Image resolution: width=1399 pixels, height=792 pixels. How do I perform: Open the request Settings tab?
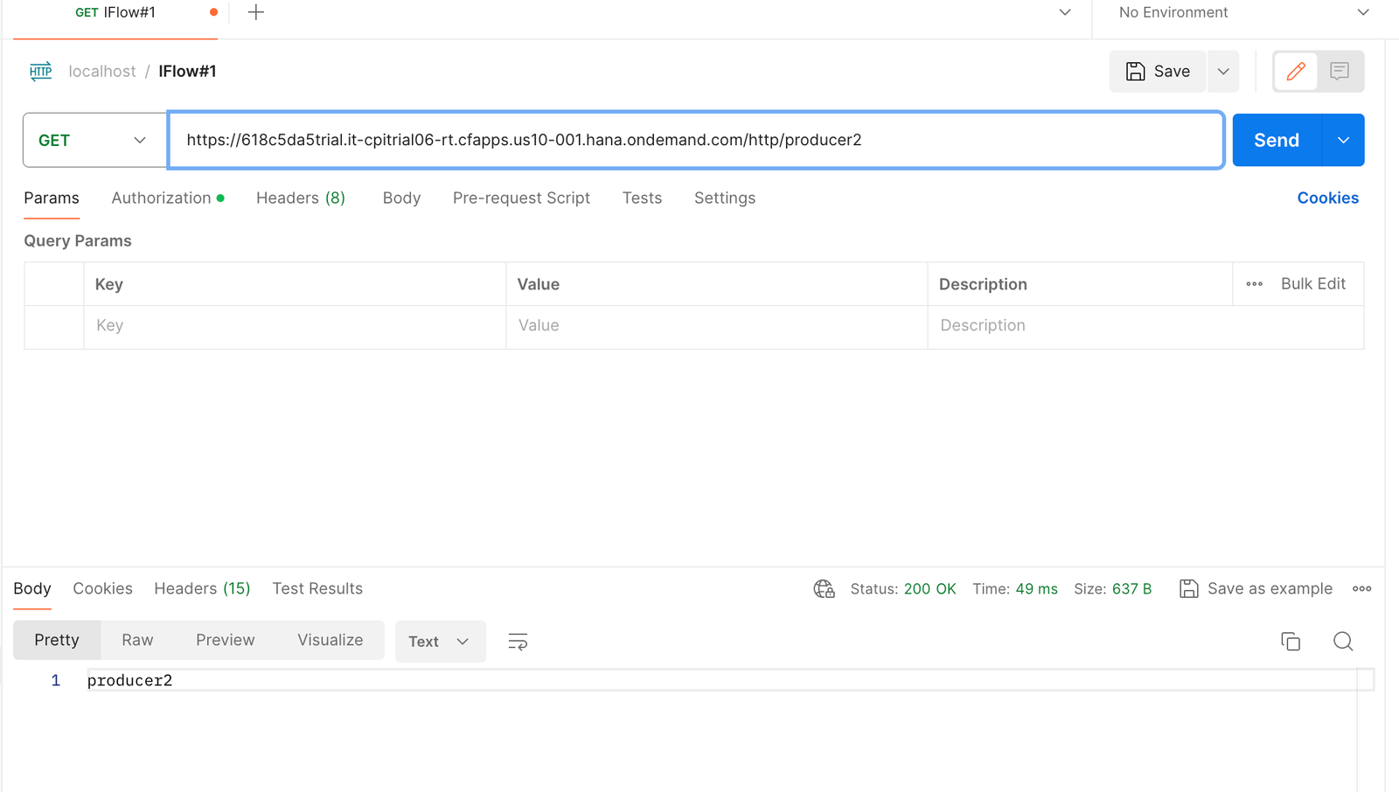click(x=725, y=198)
